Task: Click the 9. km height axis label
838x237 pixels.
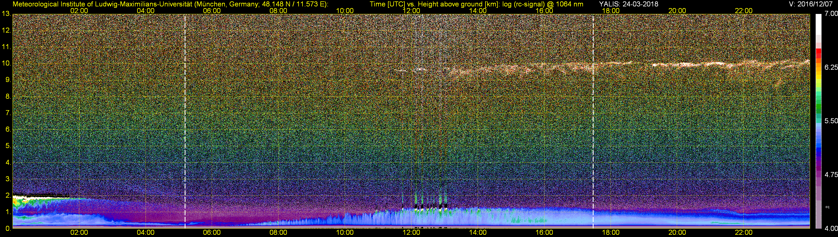Action: [8, 80]
